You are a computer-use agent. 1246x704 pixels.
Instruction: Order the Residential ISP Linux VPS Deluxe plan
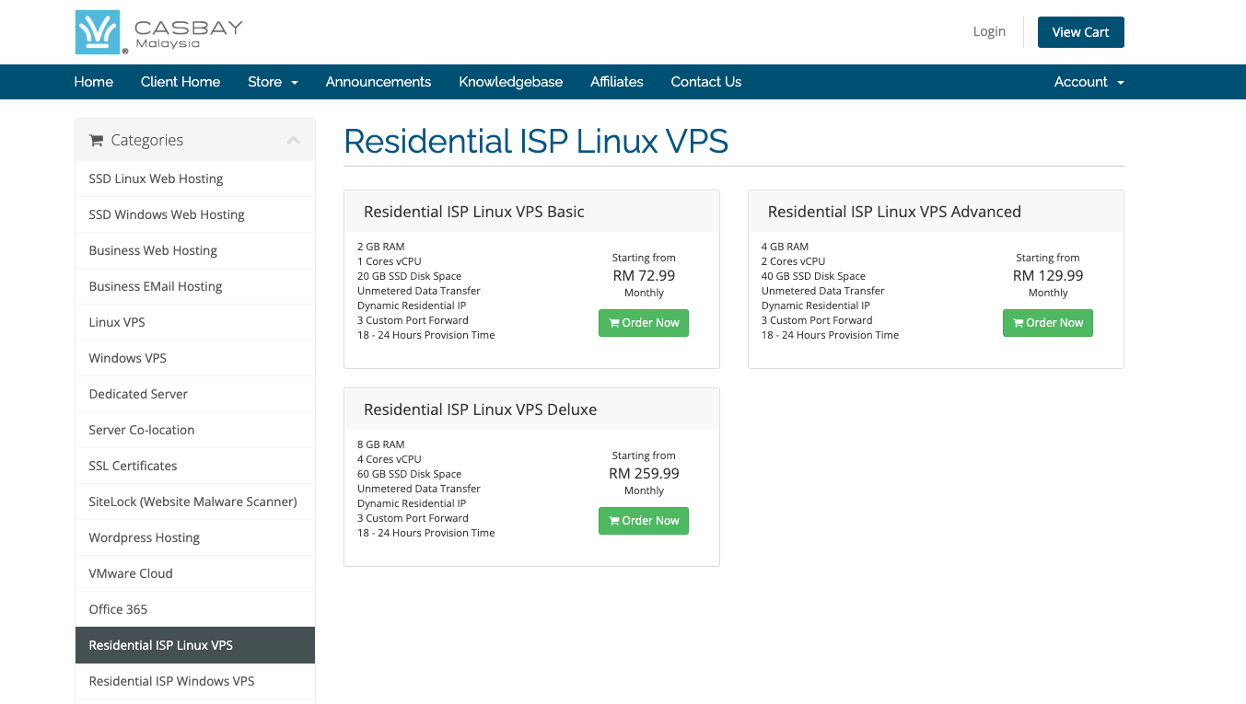(644, 521)
